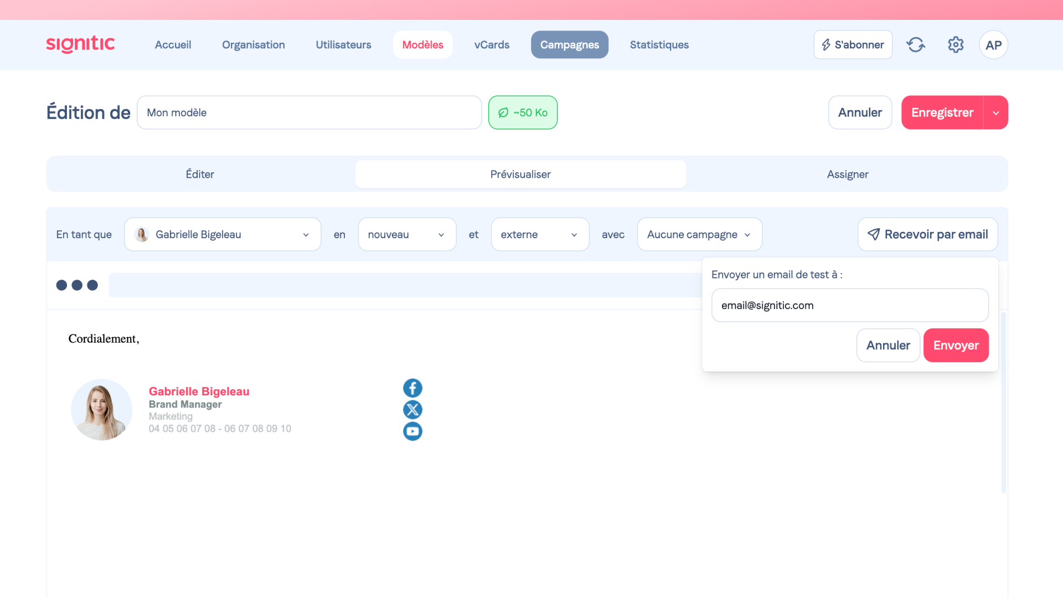Open Statistiques in navigation
This screenshot has width=1063, height=598.
point(659,45)
